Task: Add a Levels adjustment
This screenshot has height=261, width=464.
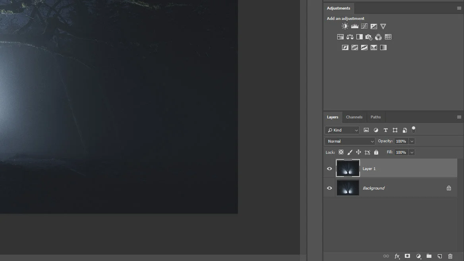Action: click(x=354, y=26)
